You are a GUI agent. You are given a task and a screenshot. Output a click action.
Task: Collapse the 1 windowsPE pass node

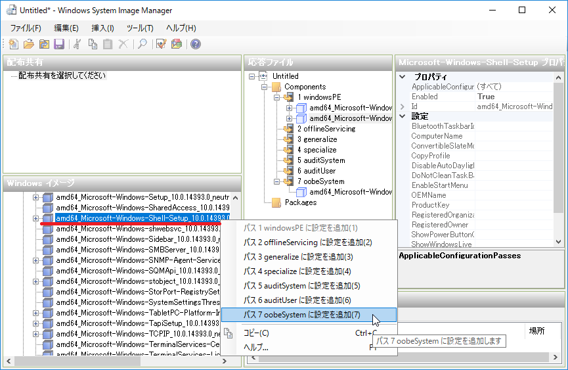pyautogui.click(x=277, y=97)
